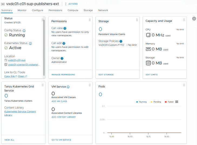Image resolution: width=197 pixels, height=145 pixels.
Task: Click Manage Permissions link
Action: coord(63,75)
